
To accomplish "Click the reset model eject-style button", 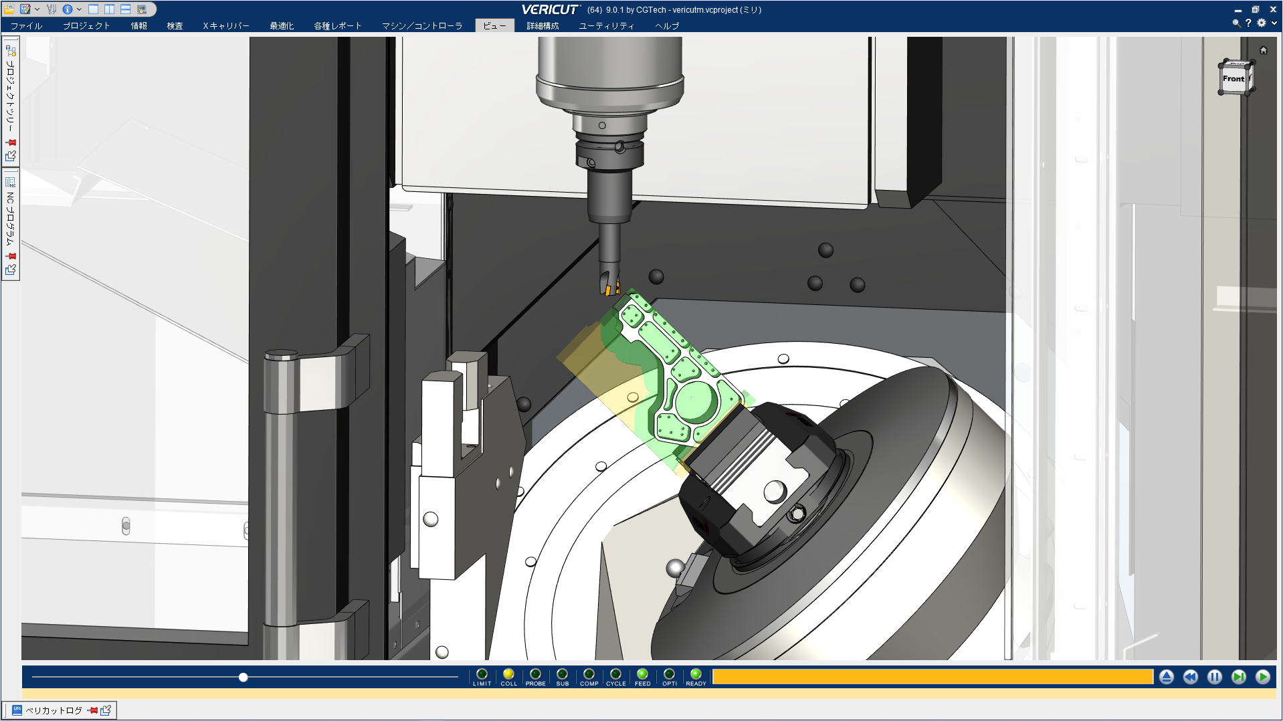I will point(1167,677).
